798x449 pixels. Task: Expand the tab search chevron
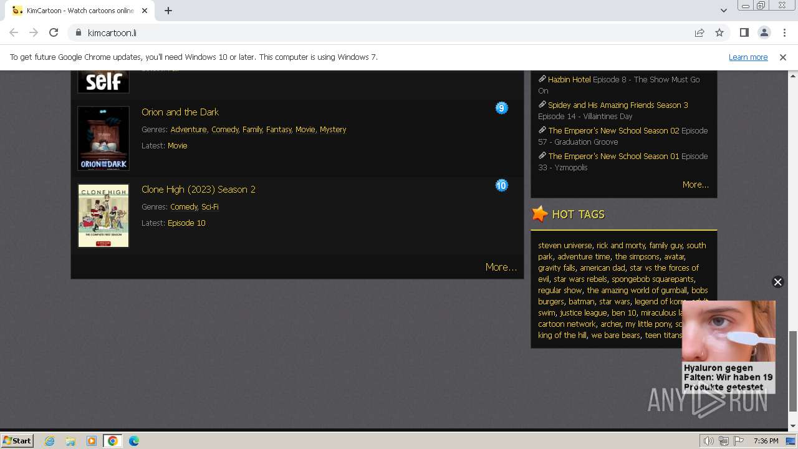pyautogui.click(x=723, y=11)
